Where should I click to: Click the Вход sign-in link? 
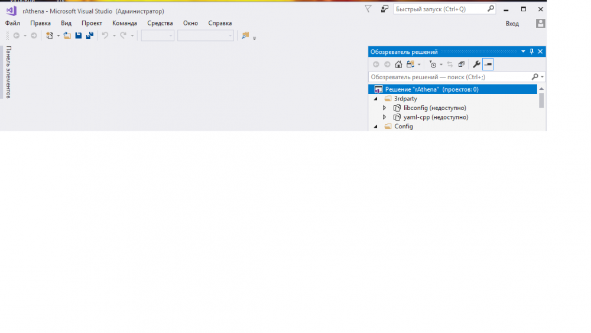click(x=512, y=24)
